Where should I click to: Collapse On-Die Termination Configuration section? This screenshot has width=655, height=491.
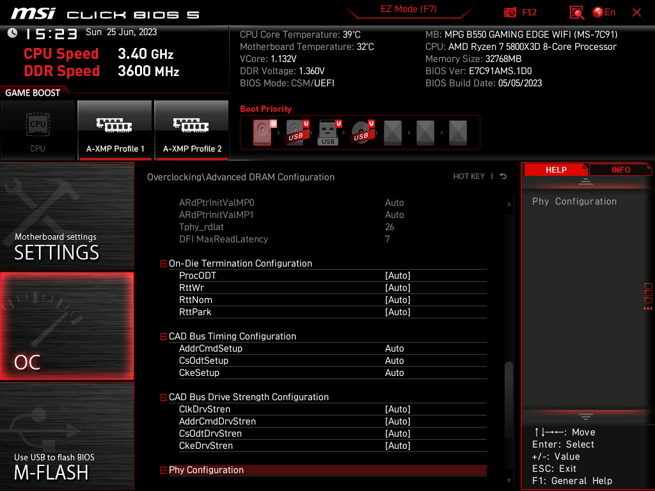click(163, 264)
